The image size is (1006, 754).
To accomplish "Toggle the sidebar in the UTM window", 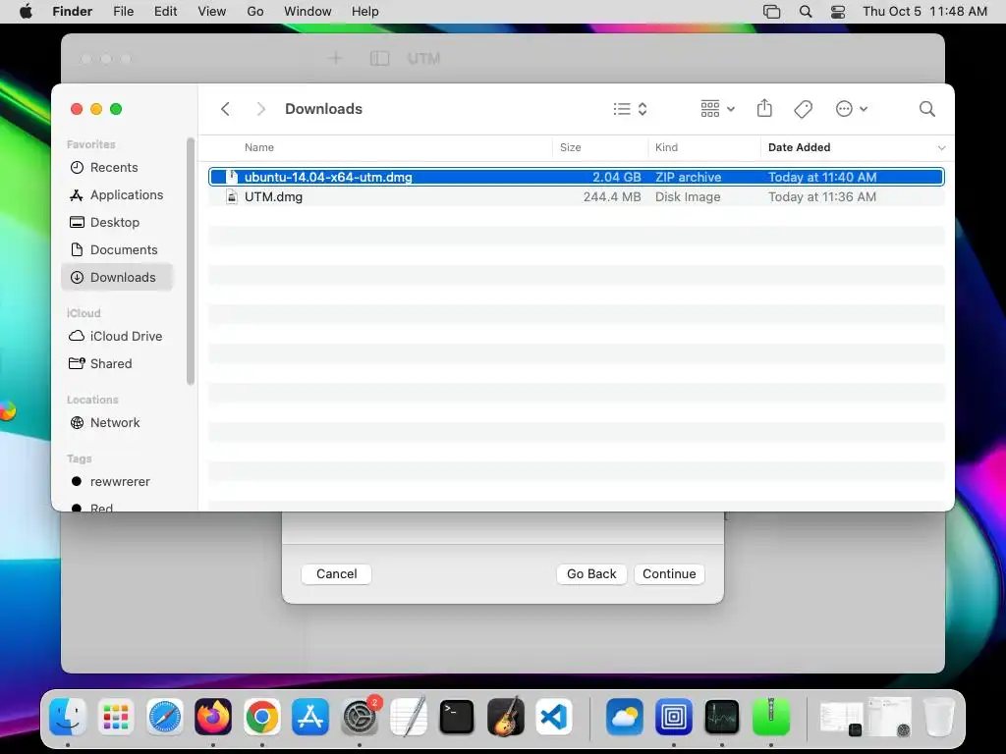I will (379, 58).
